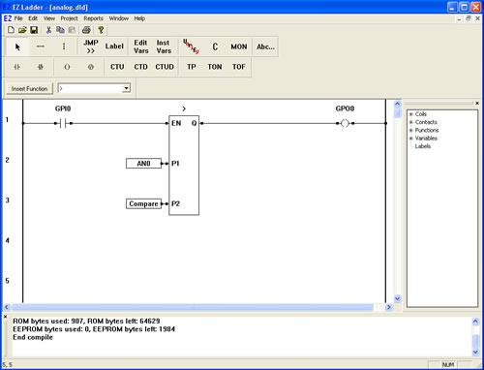Select the AN0 variable box
Image resolution: width=484 pixels, height=370 pixels.
[x=143, y=164]
